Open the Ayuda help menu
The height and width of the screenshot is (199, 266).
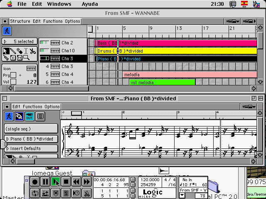click(90, 4)
